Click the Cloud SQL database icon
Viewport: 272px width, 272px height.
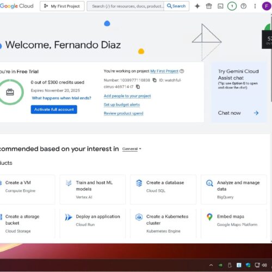pos(139,183)
